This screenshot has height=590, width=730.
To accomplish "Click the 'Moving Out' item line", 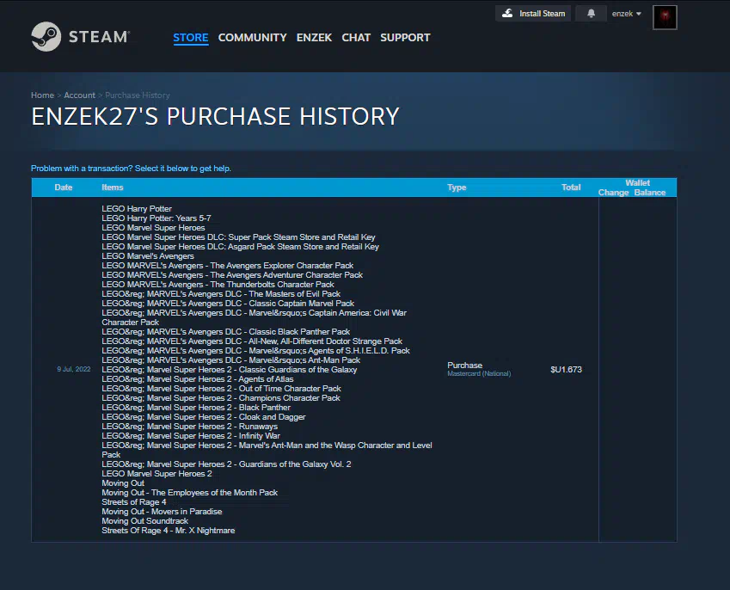I will pyautogui.click(x=123, y=483).
